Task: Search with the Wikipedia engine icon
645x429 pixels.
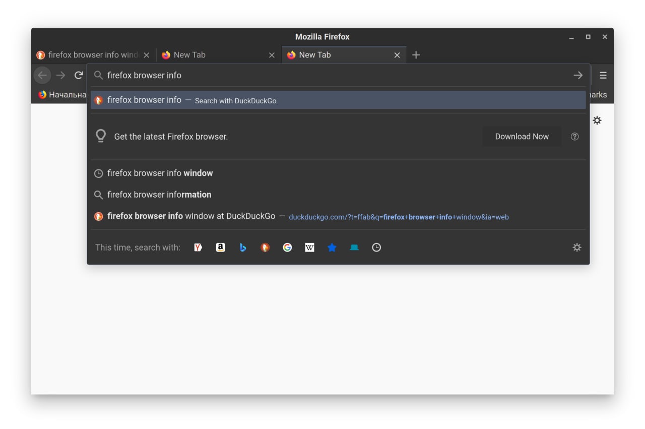Action: 309,248
